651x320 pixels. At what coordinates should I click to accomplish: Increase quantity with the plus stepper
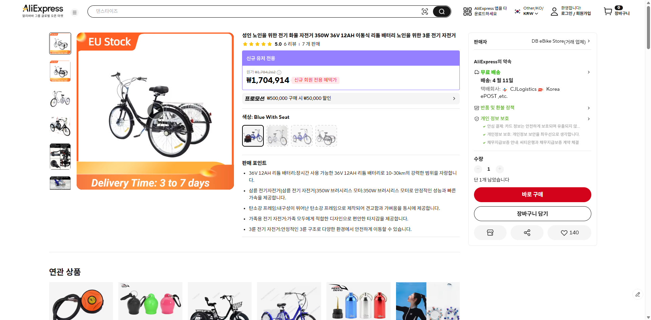(499, 169)
